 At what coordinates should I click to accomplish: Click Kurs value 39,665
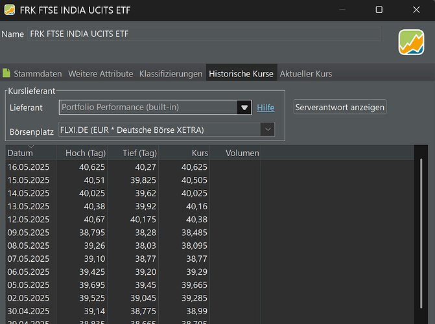tap(194, 285)
